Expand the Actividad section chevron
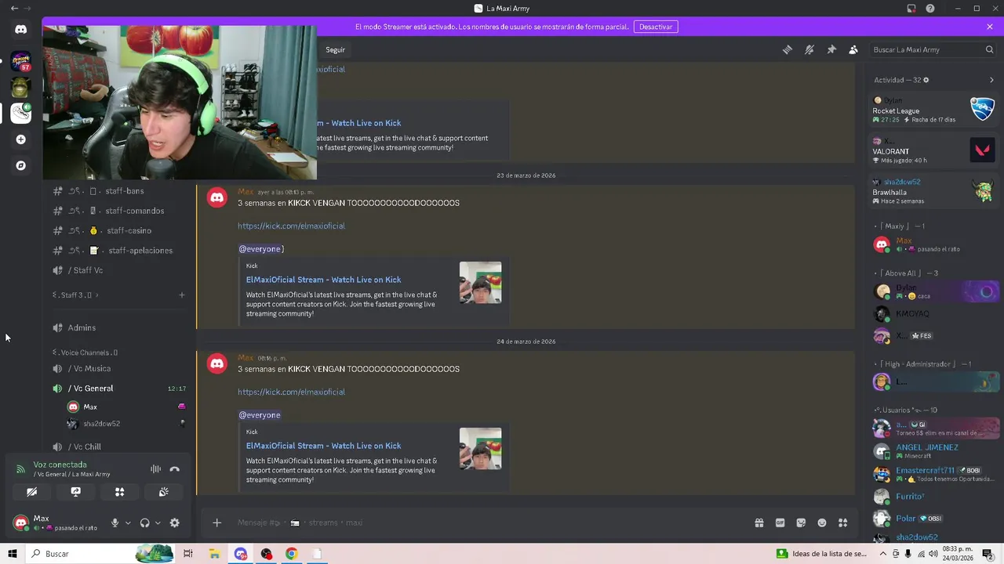The width and height of the screenshot is (1004, 564). tap(991, 80)
